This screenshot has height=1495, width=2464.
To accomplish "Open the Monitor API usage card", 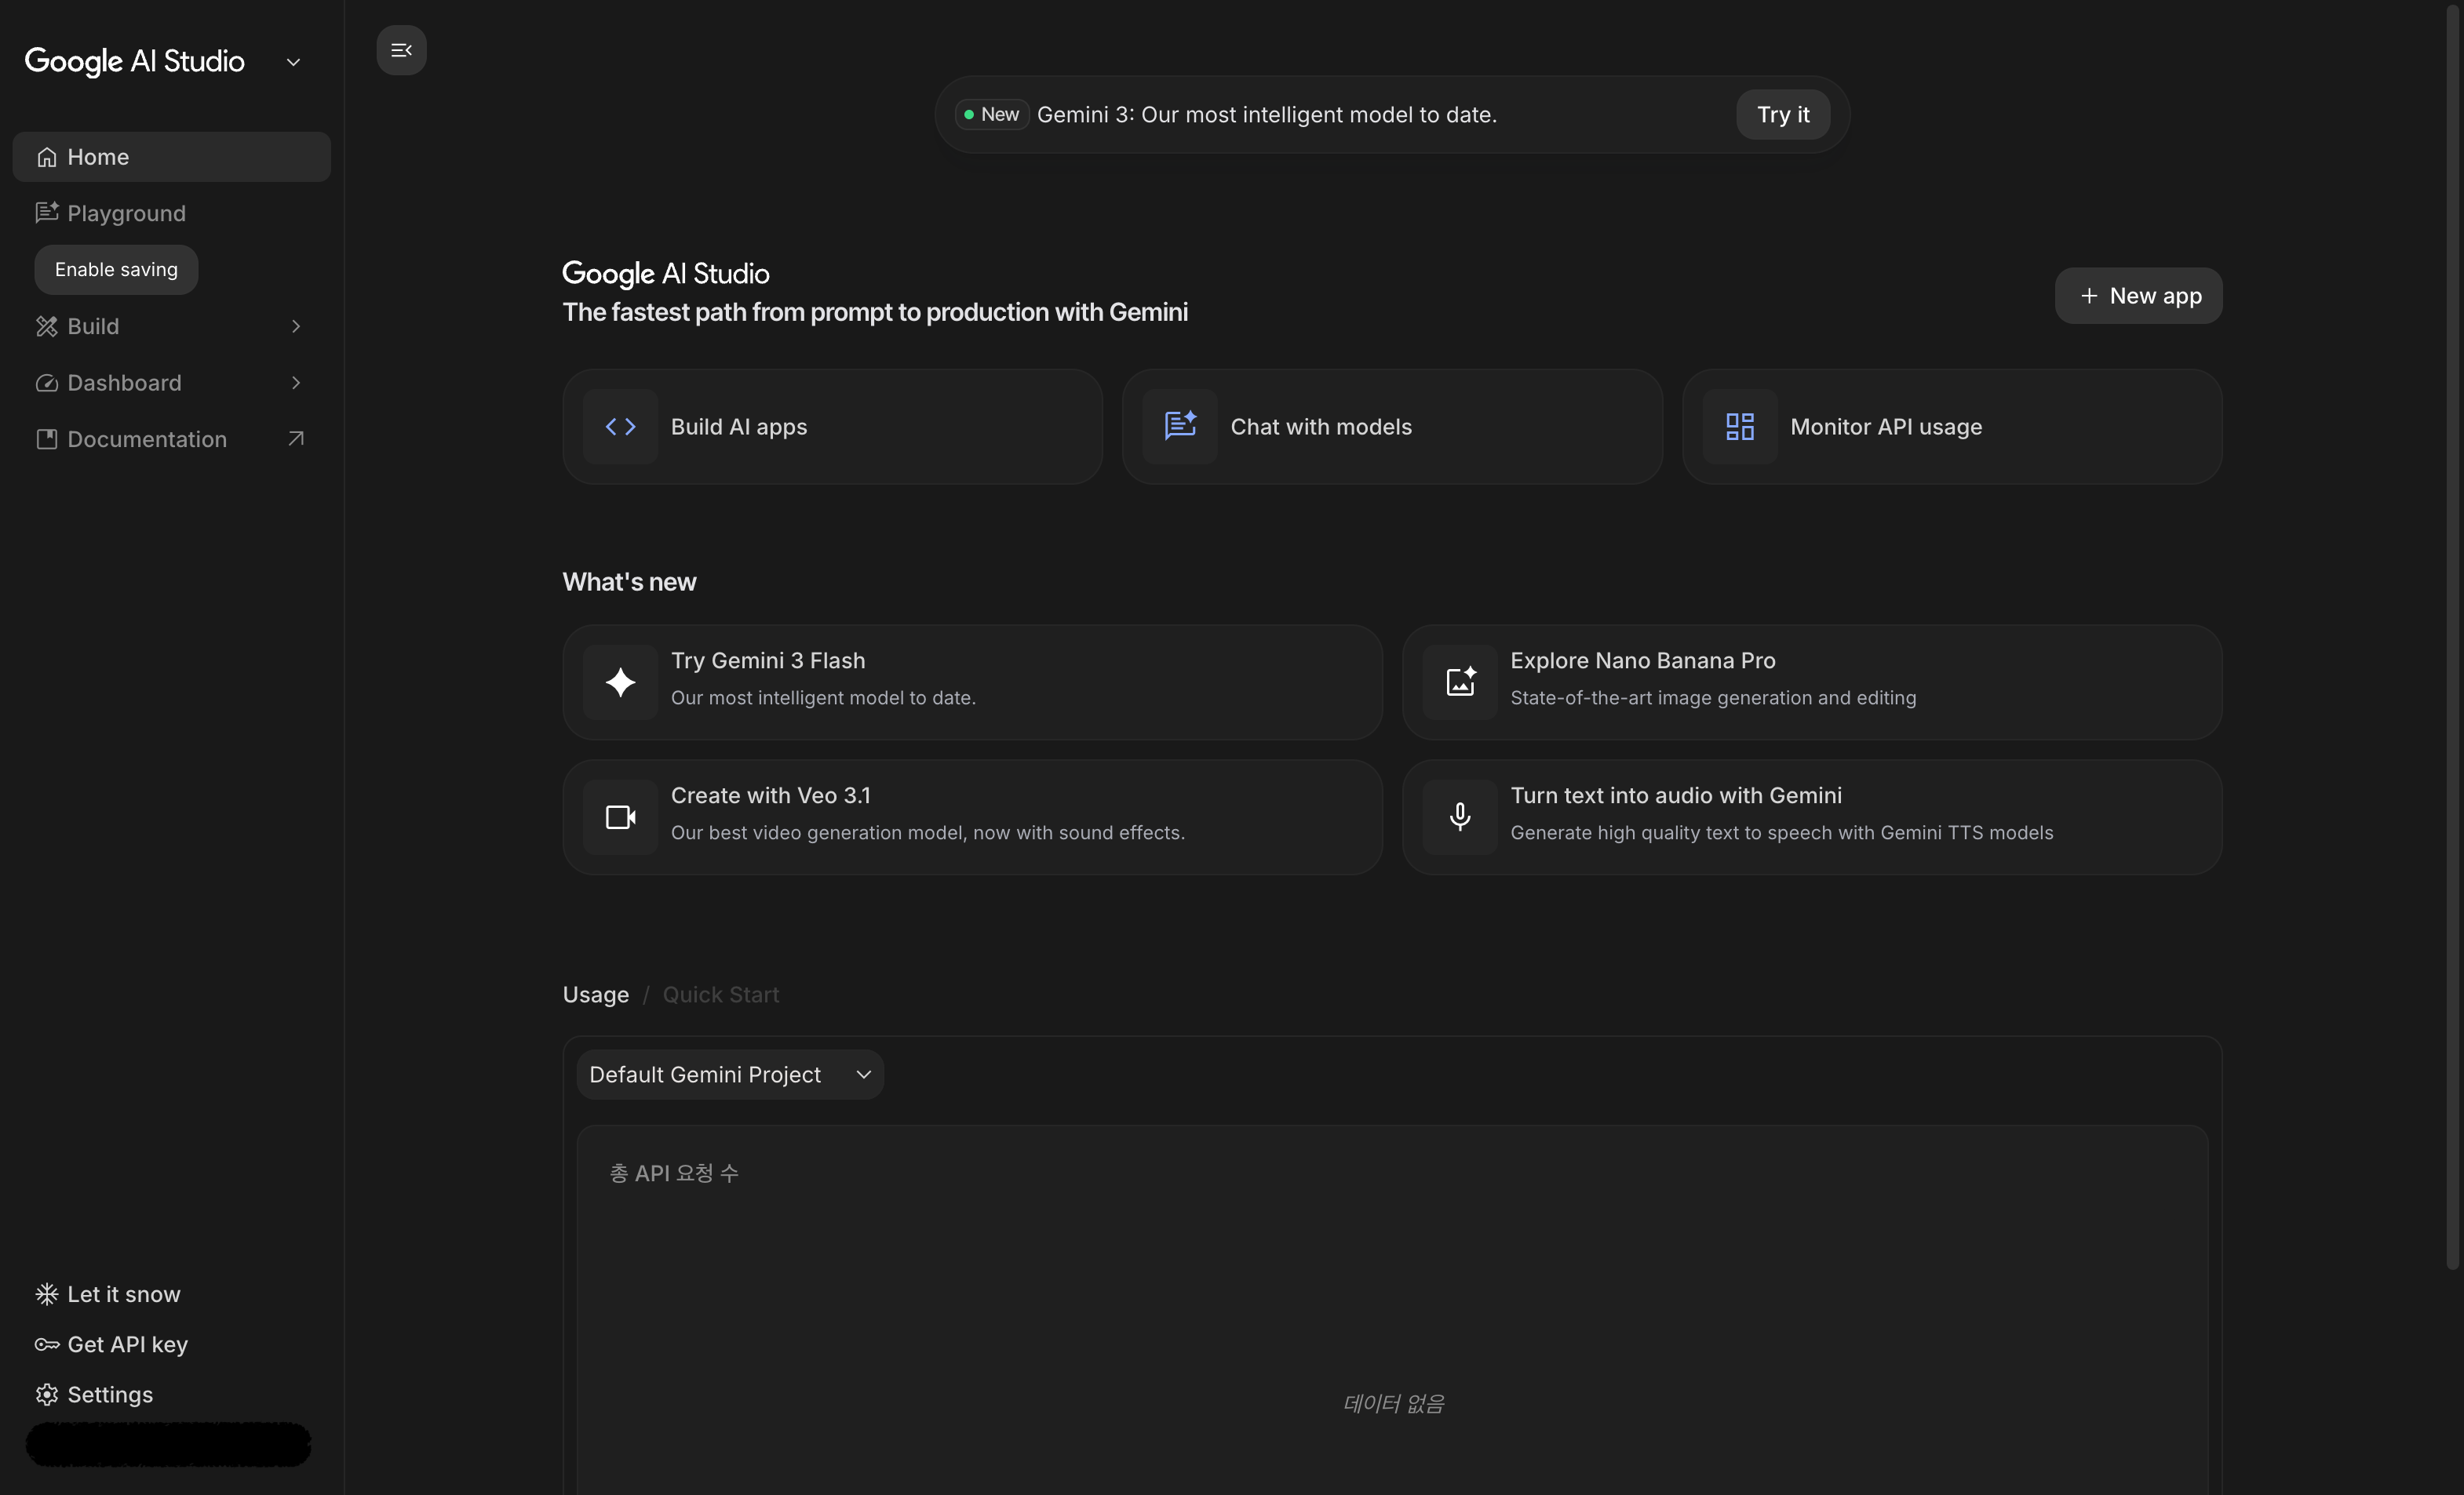I will (1952, 427).
